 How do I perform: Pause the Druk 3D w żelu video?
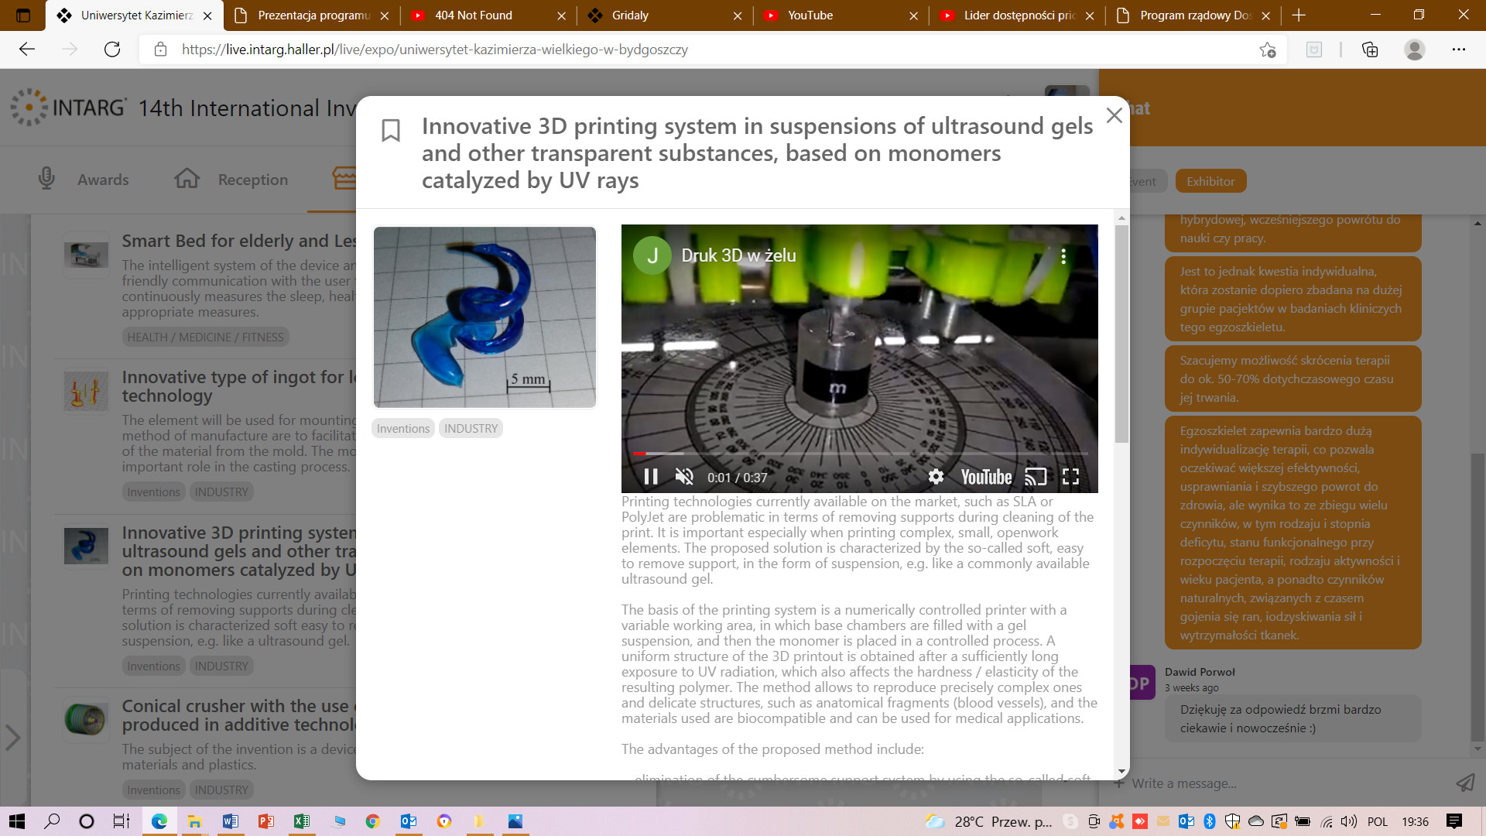click(651, 477)
